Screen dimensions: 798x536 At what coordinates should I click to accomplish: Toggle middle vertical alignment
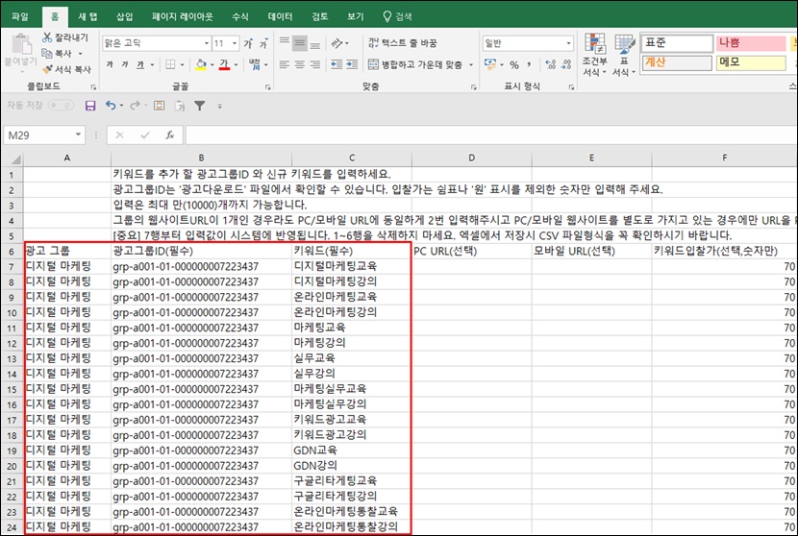pyautogui.click(x=300, y=43)
